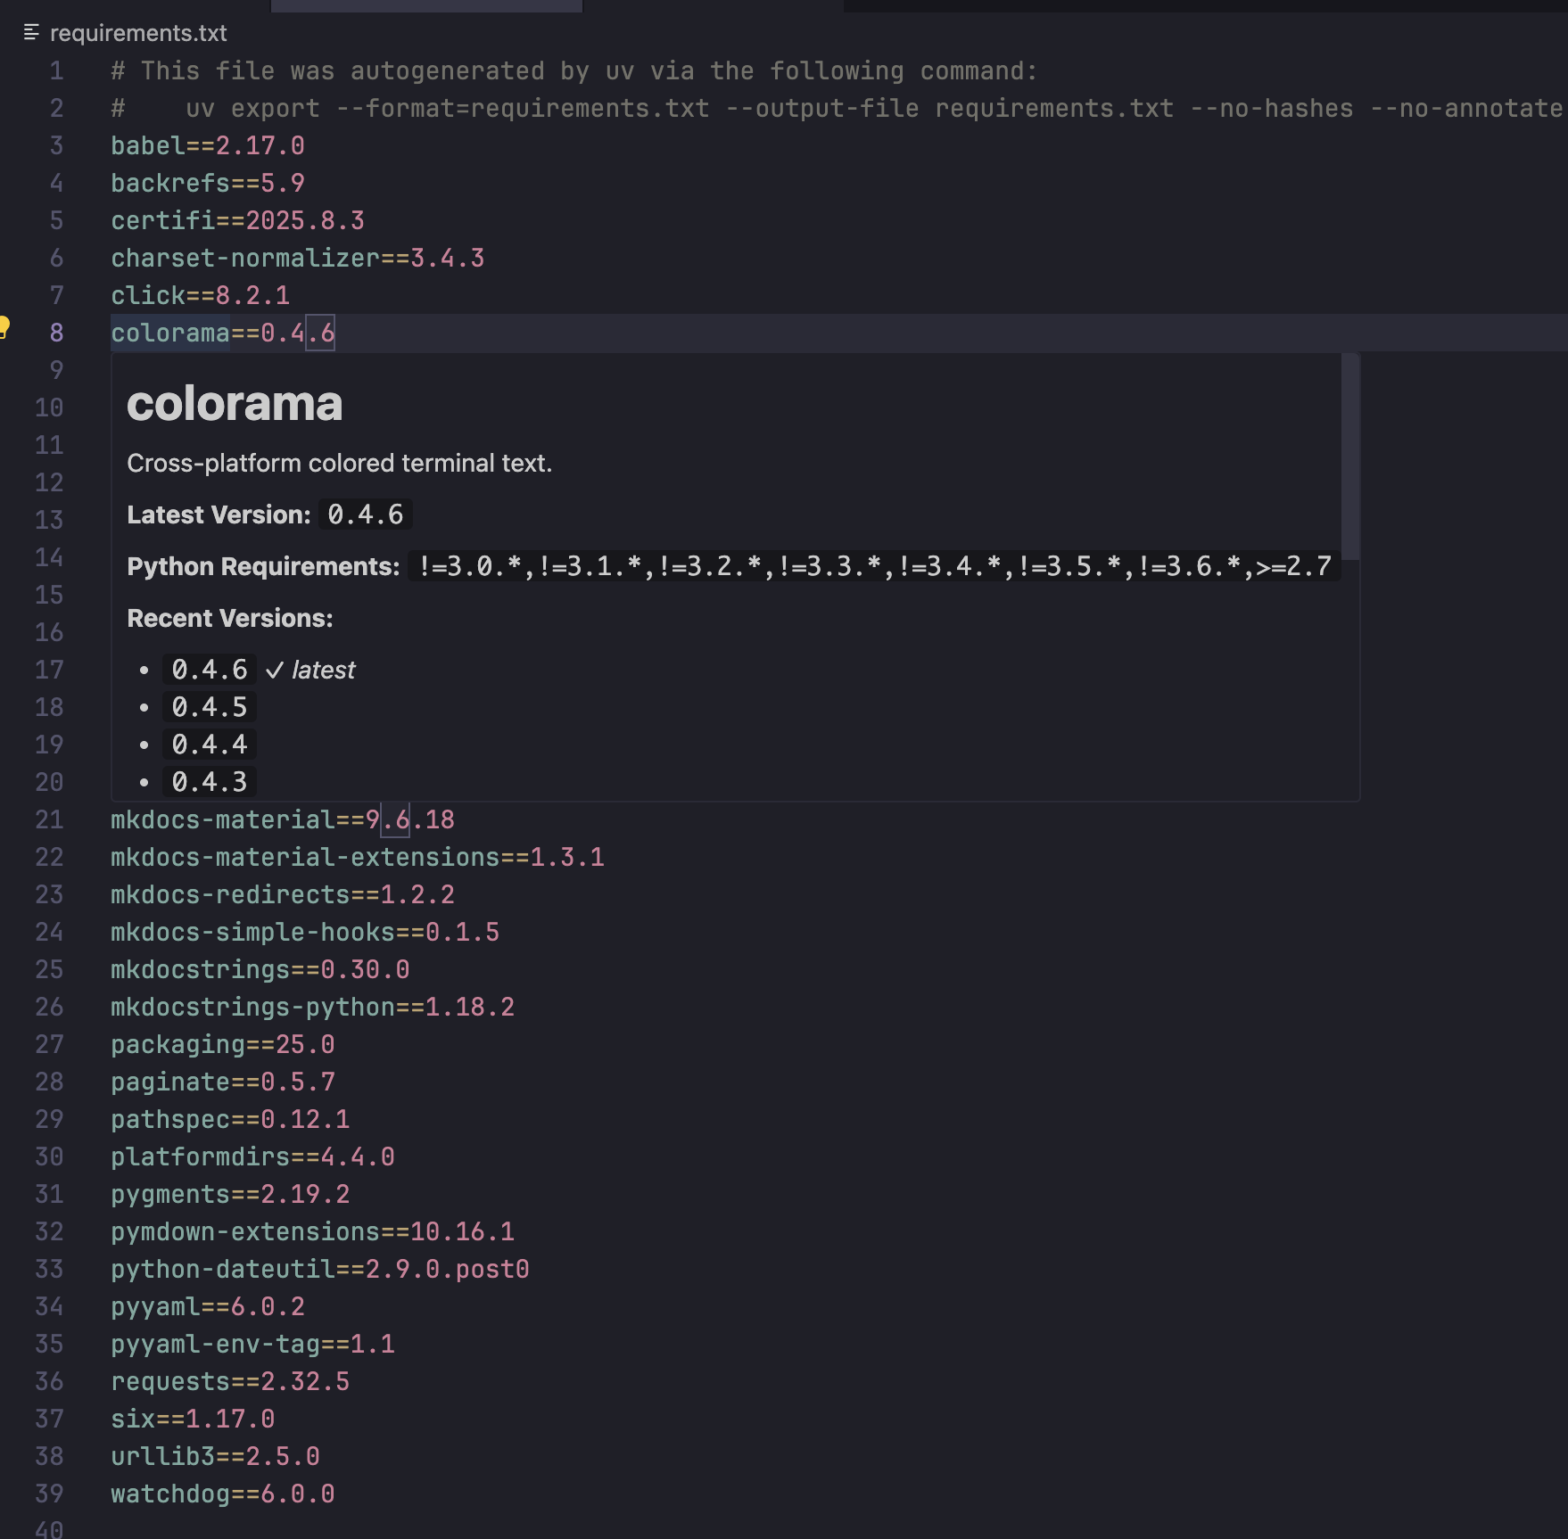Click the babel==2.17.0 line
Screen dimensions: 1568x1539
pyautogui.click(x=208, y=145)
